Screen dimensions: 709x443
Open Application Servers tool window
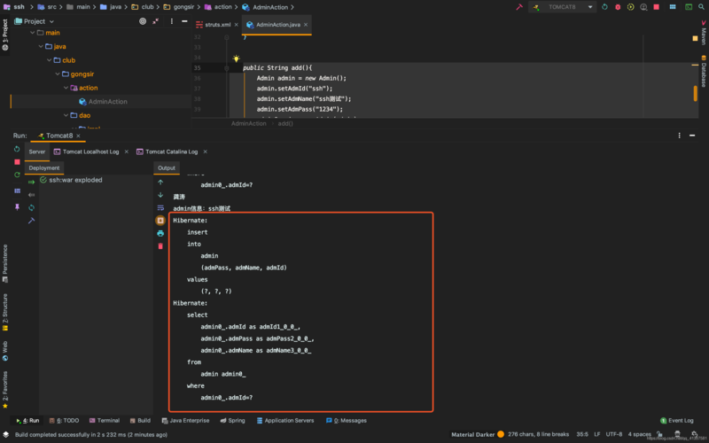(x=285, y=420)
